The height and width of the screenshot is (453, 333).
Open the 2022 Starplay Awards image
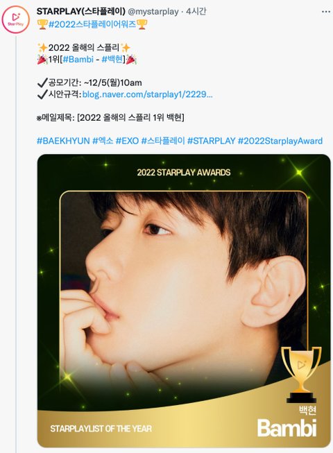[x=184, y=300]
